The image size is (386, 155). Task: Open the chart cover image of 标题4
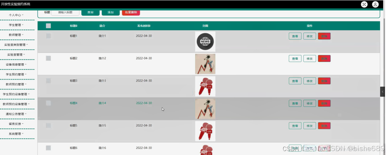tap(205, 108)
